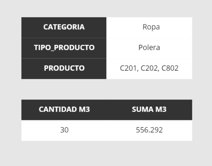
Task: Click the PRODUCTO header cell
Action: click(x=64, y=69)
